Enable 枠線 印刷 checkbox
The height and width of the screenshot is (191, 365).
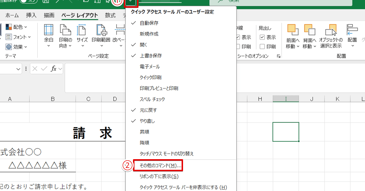(238, 46)
